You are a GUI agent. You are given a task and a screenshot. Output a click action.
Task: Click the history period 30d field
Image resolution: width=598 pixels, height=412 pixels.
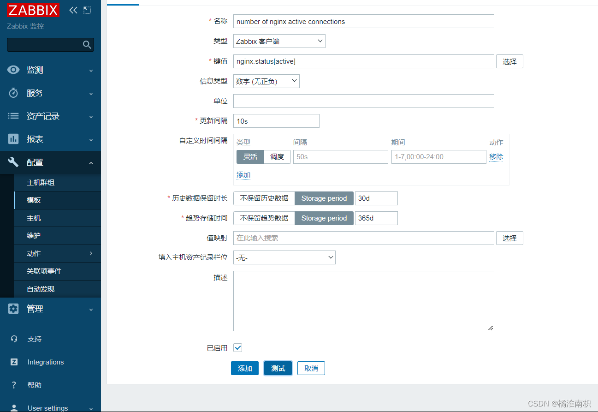pyautogui.click(x=376, y=198)
